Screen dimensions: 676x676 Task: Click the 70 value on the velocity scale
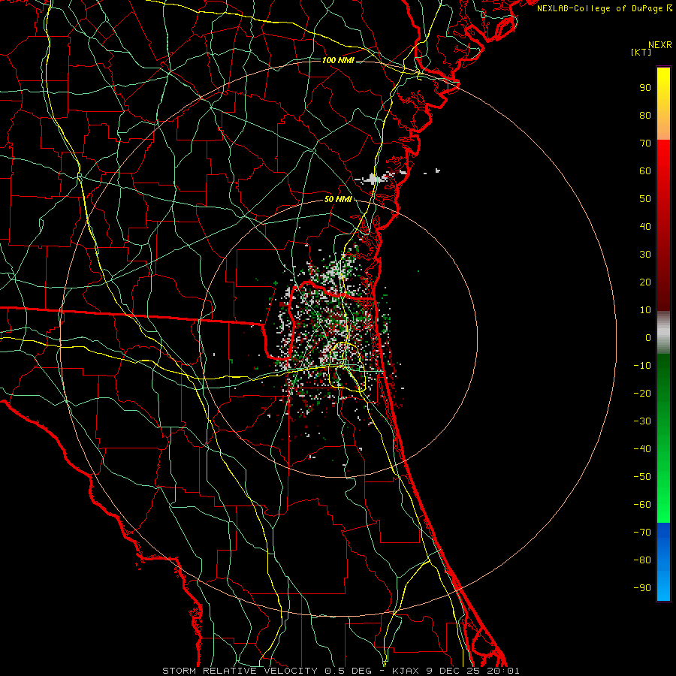(x=645, y=143)
